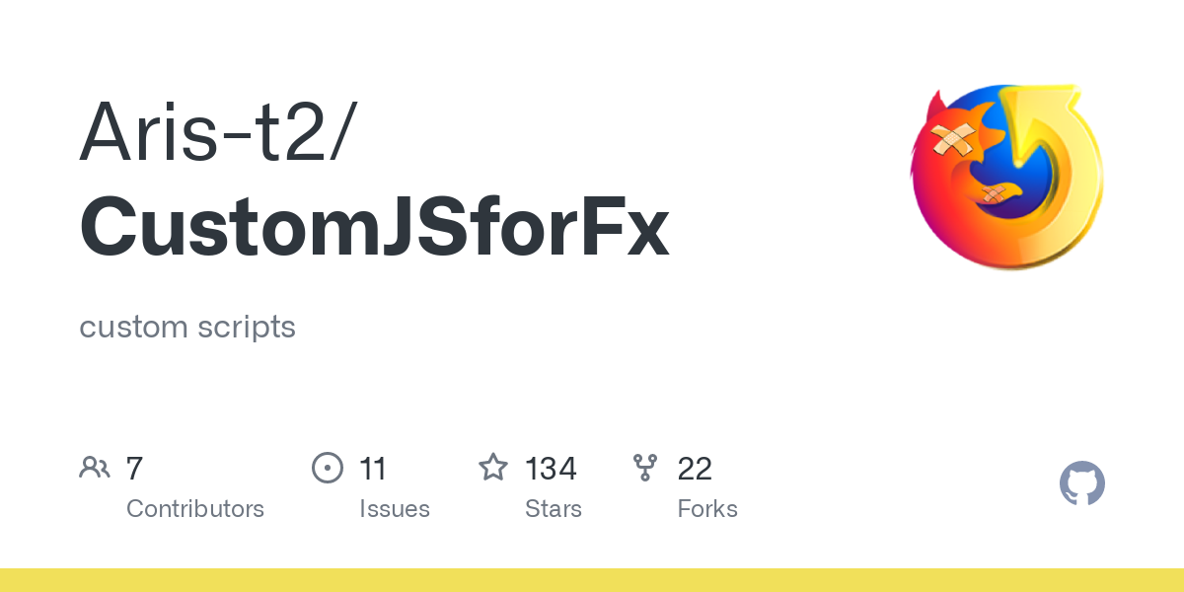Screen dimensions: 1184x592
Task: Click the Issues circle-dot icon
Action: (327, 468)
